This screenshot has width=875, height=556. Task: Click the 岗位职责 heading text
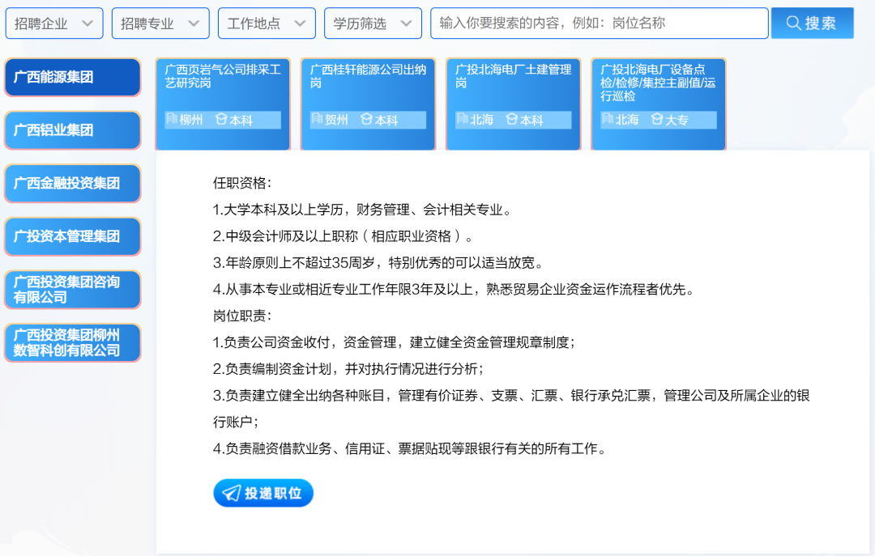(x=242, y=316)
